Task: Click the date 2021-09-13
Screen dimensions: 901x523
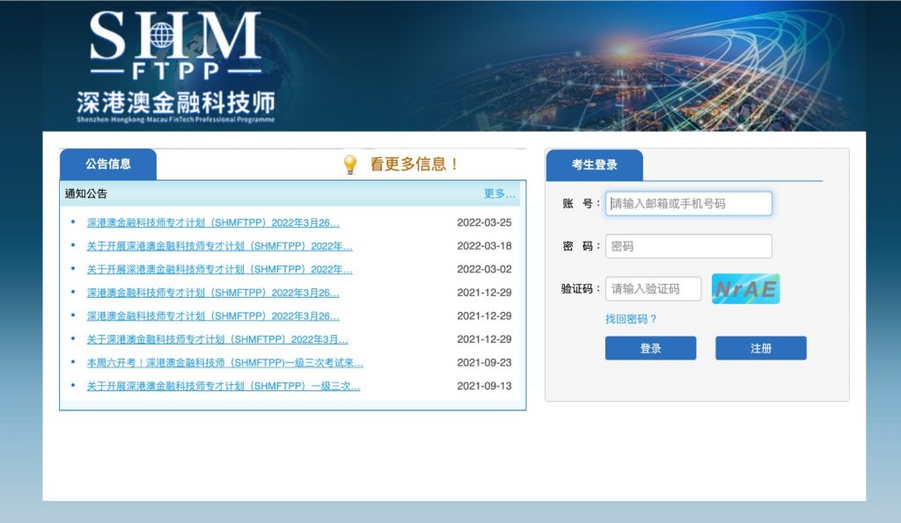Action: [x=484, y=387]
